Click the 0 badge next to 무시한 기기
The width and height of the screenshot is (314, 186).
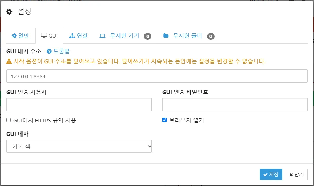pos(148,36)
